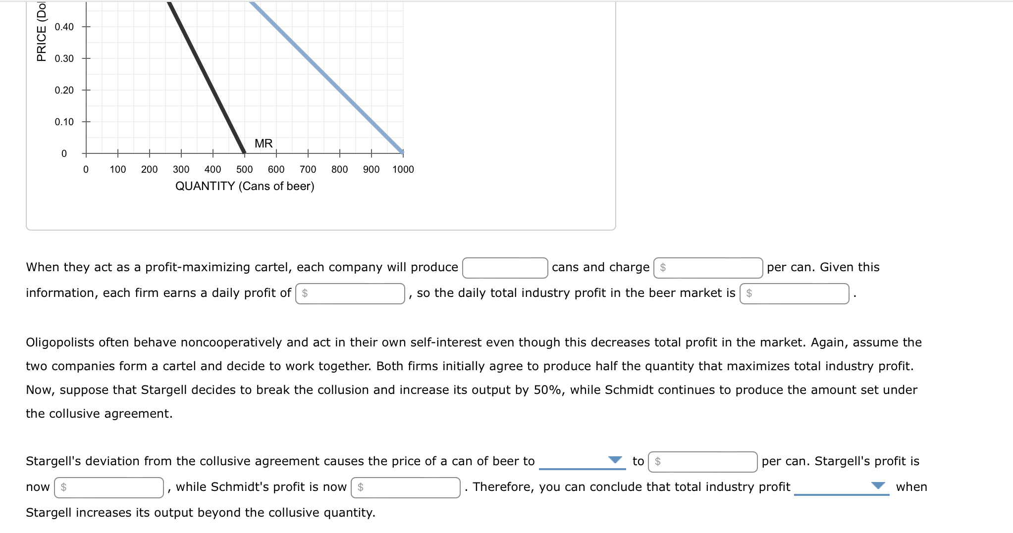Click the QUANTITY axis label
This screenshot has height=533, width=1013.
click(x=245, y=186)
